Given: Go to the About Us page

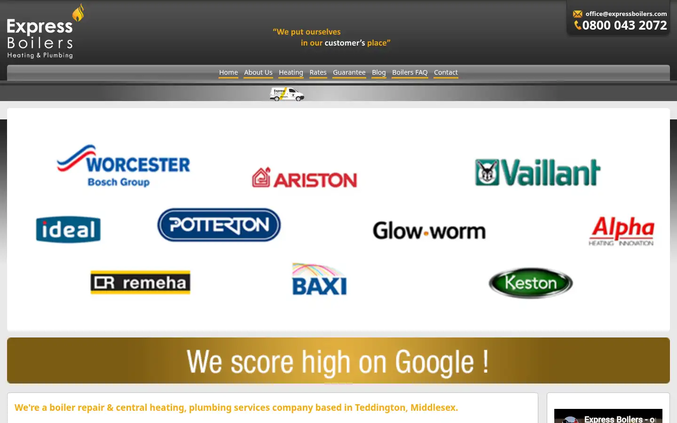Looking at the screenshot, I should click(x=258, y=72).
